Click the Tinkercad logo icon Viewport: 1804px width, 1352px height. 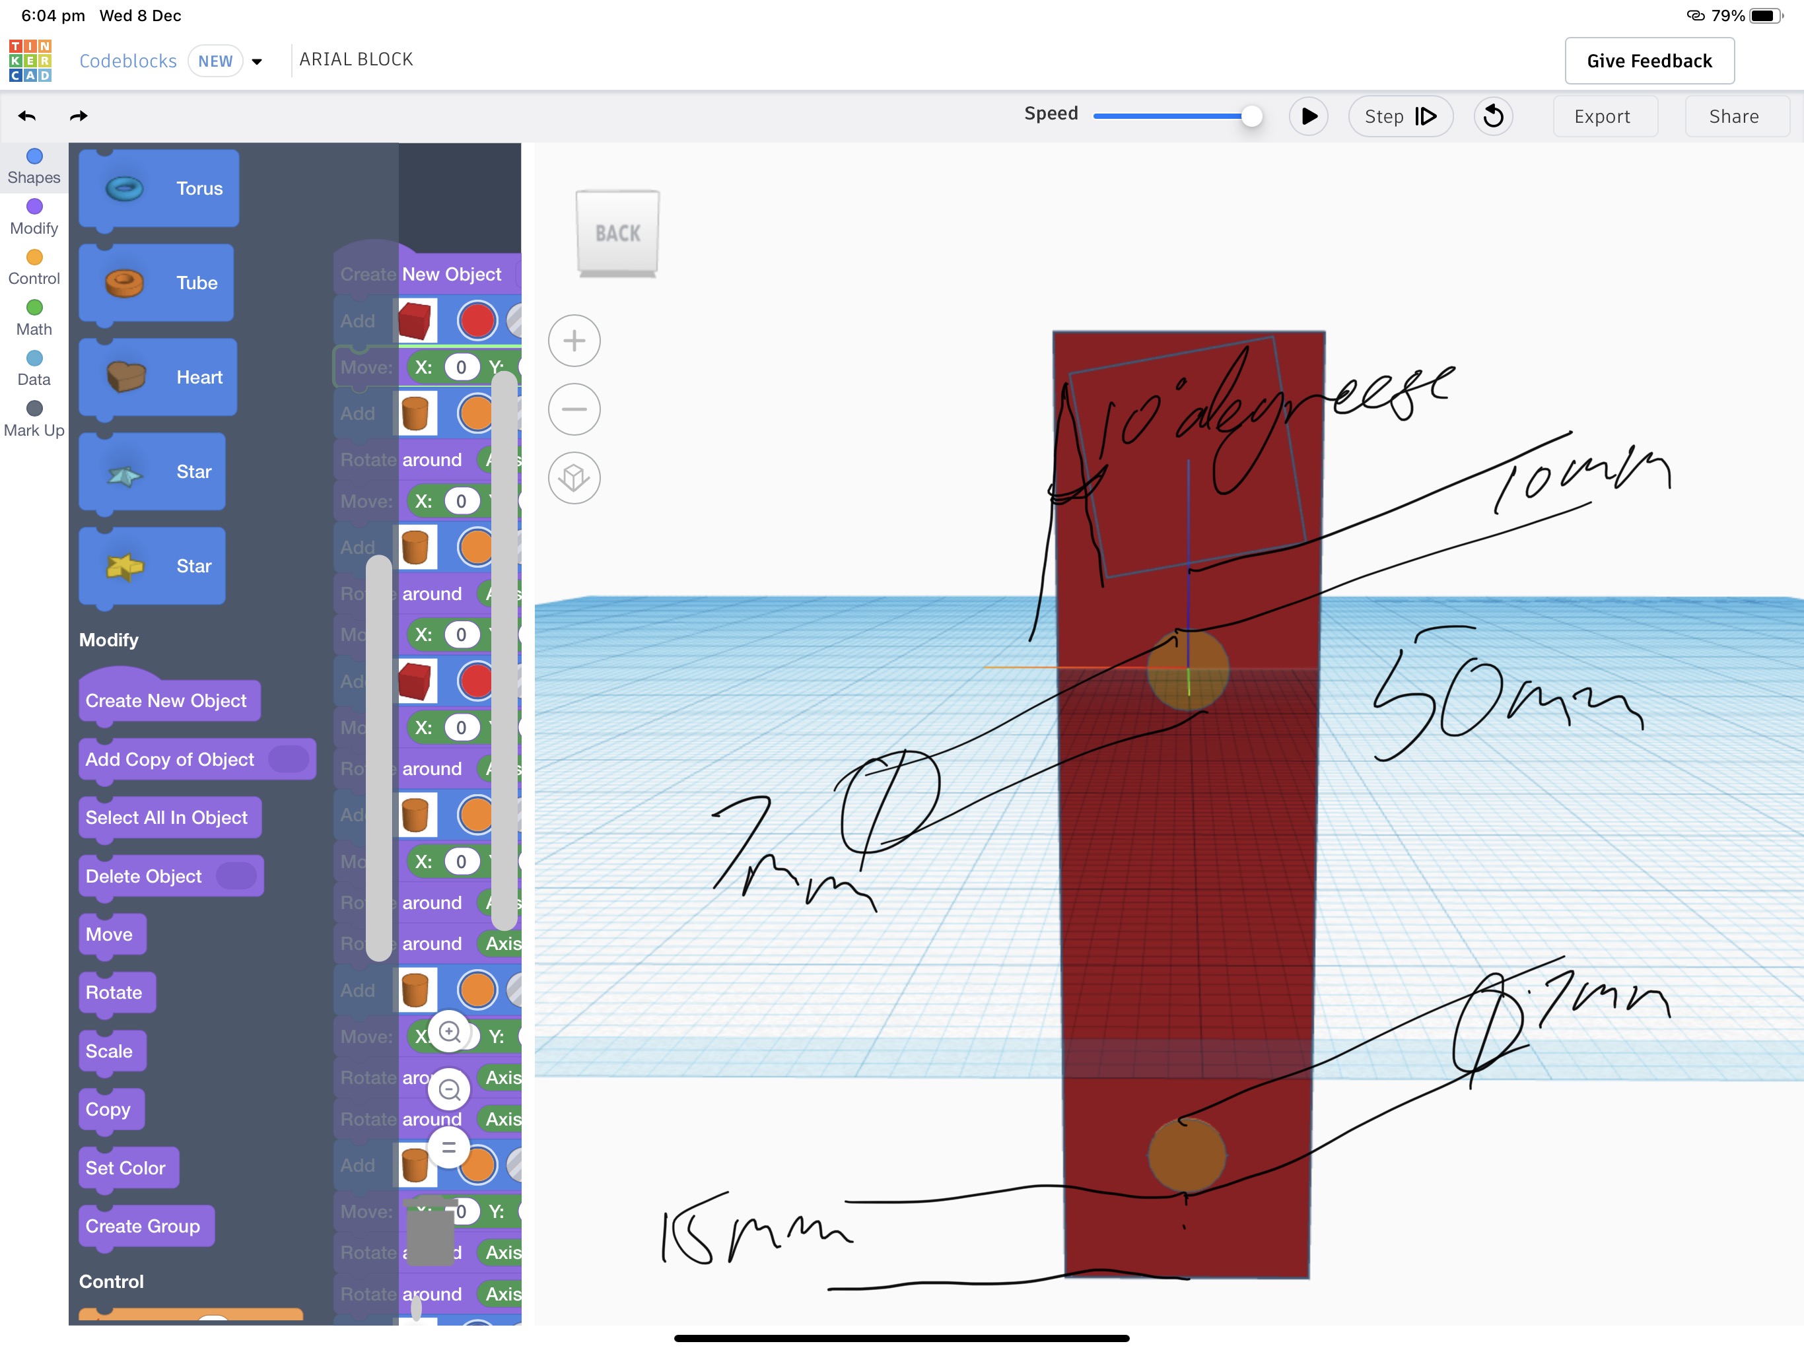pos(30,60)
